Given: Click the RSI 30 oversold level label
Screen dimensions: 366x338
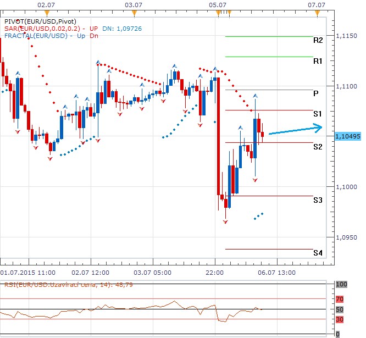Looking at the screenshot, I should (339, 319).
